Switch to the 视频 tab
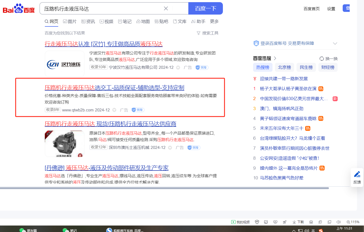 click(x=106, y=22)
